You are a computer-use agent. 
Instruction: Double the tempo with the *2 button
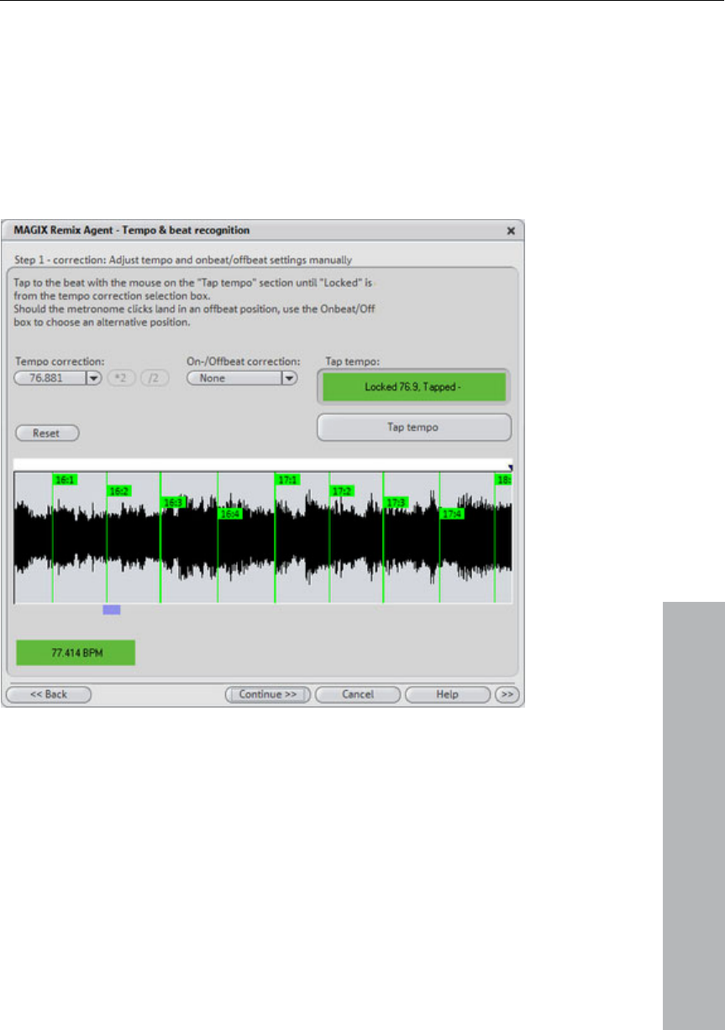pos(121,379)
